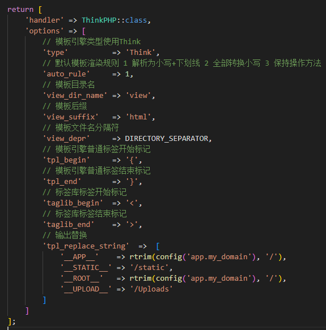The width and height of the screenshot is (326, 330).
Task: Click the 'tpl_begin' key
Action: tap(66, 160)
